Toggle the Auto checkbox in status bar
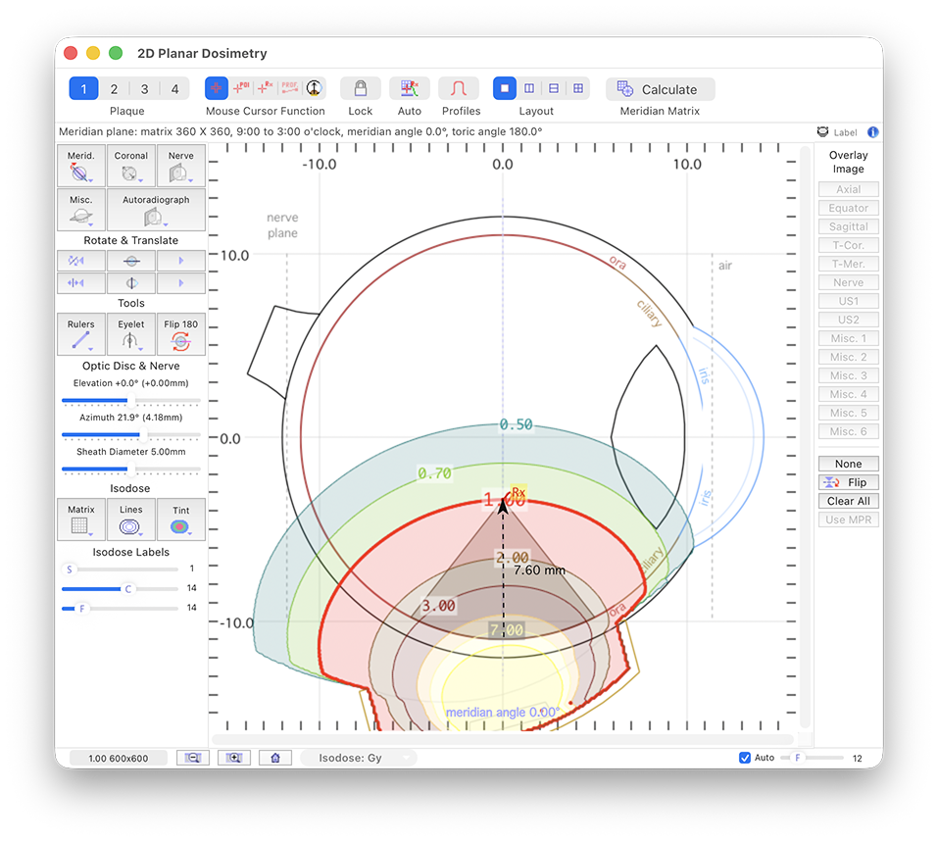Image resolution: width=938 pixels, height=841 pixels. [x=745, y=758]
